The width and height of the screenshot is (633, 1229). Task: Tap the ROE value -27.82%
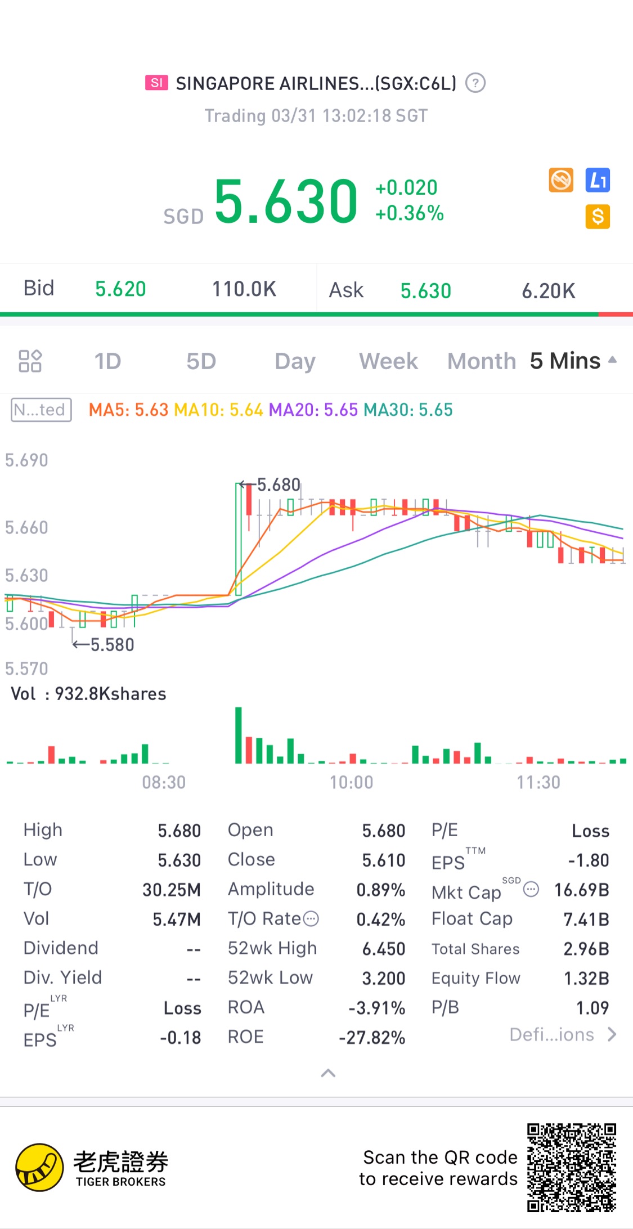[372, 1037]
